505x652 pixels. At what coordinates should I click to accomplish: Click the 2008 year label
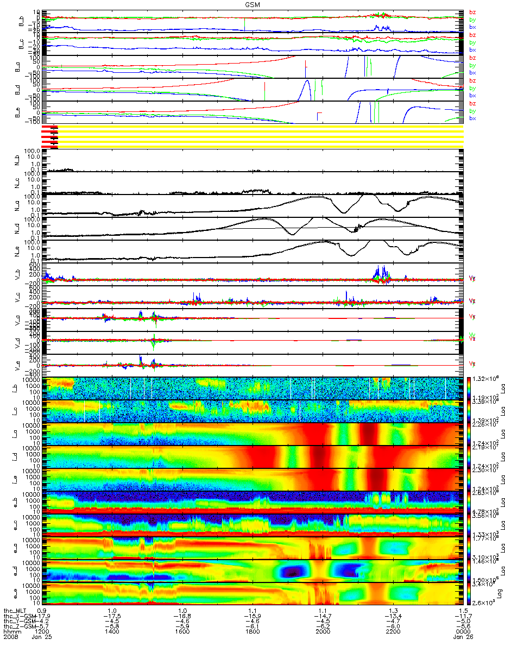coord(10,637)
